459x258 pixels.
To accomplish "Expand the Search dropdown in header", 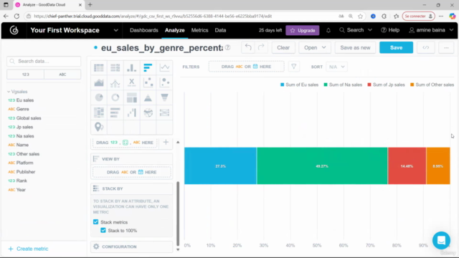I will [370, 30].
